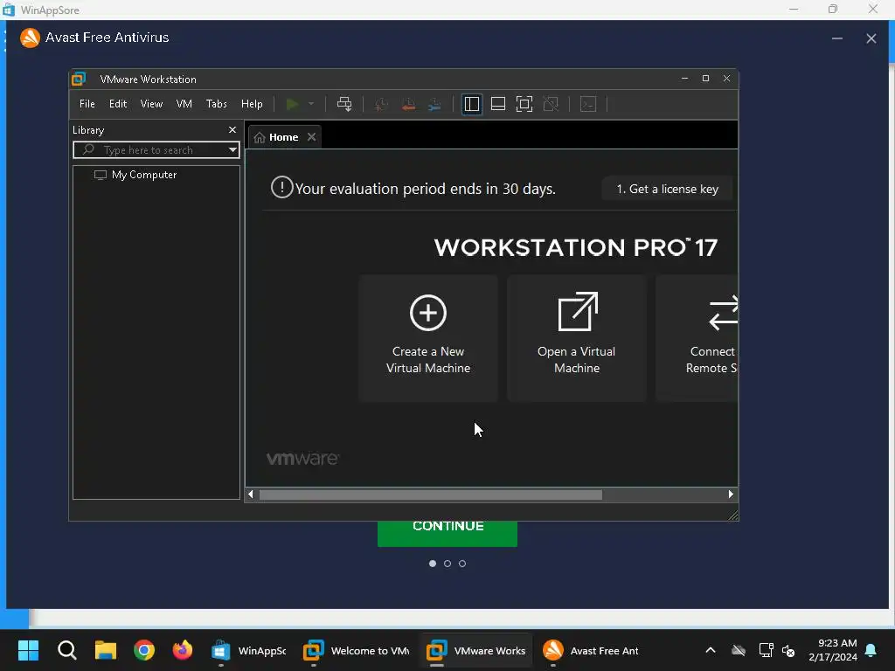Click the OneDrive cloud tray icon
This screenshot has width=895, height=671.
coord(739,650)
